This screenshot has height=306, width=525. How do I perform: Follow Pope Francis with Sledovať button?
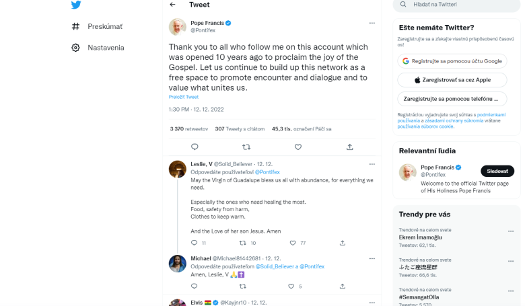[x=497, y=171]
